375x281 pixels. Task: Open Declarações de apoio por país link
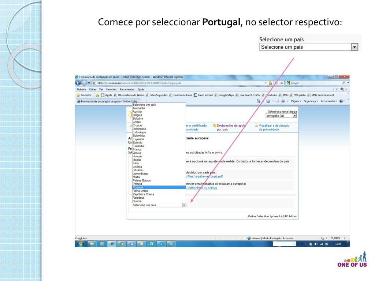point(229,127)
